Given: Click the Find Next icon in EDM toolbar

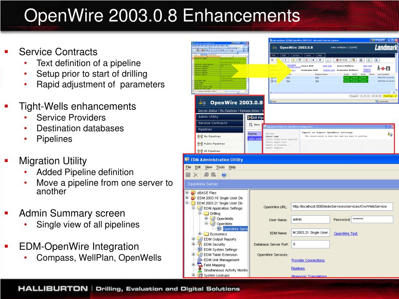Looking at the screenshot, I should 214,175.
